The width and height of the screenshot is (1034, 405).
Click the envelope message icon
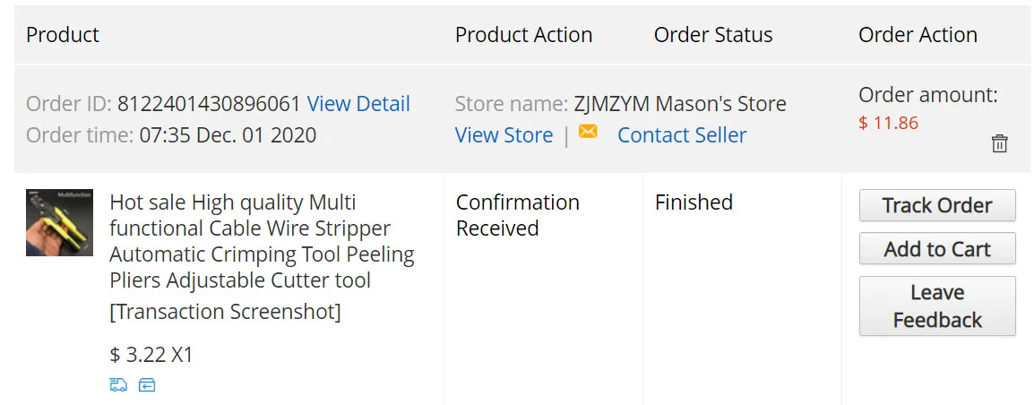point(588,133)
